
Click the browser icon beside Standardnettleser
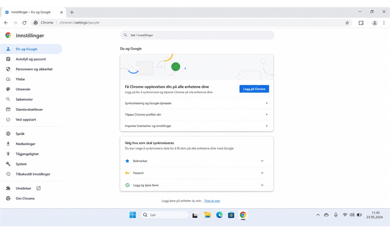(x=8, y=110)
